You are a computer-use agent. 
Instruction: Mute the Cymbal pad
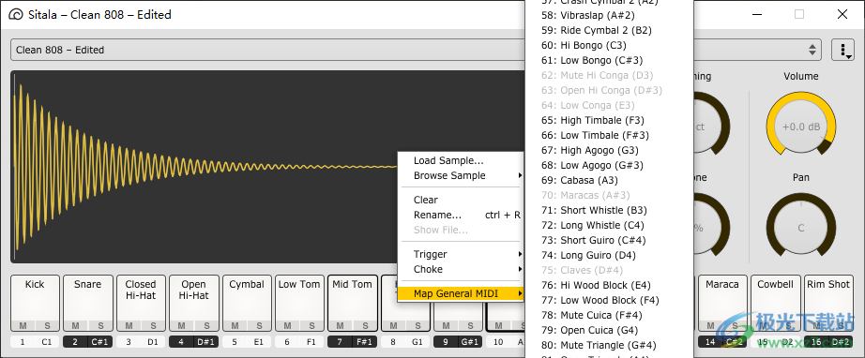click(x=235, y=326)
